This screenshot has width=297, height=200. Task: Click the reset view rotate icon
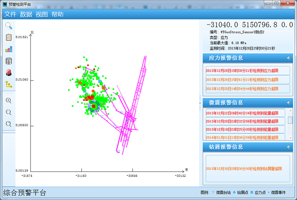point(8,124)
